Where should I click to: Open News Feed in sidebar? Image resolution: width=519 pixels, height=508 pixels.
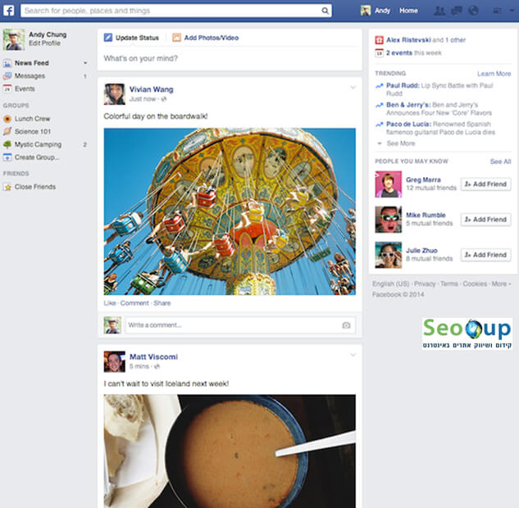[x=31, y=63]
